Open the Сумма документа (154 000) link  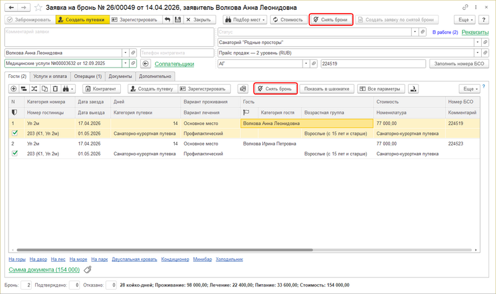click(x=43, y=270)
